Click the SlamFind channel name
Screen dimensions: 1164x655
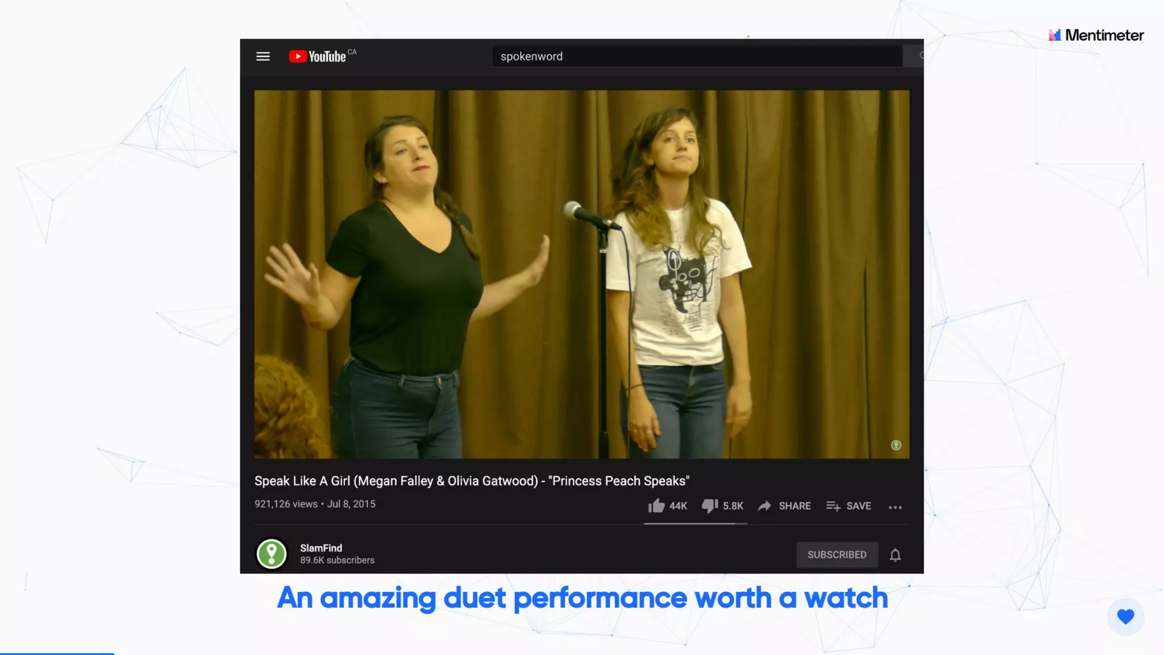click(x=321, y=548)
